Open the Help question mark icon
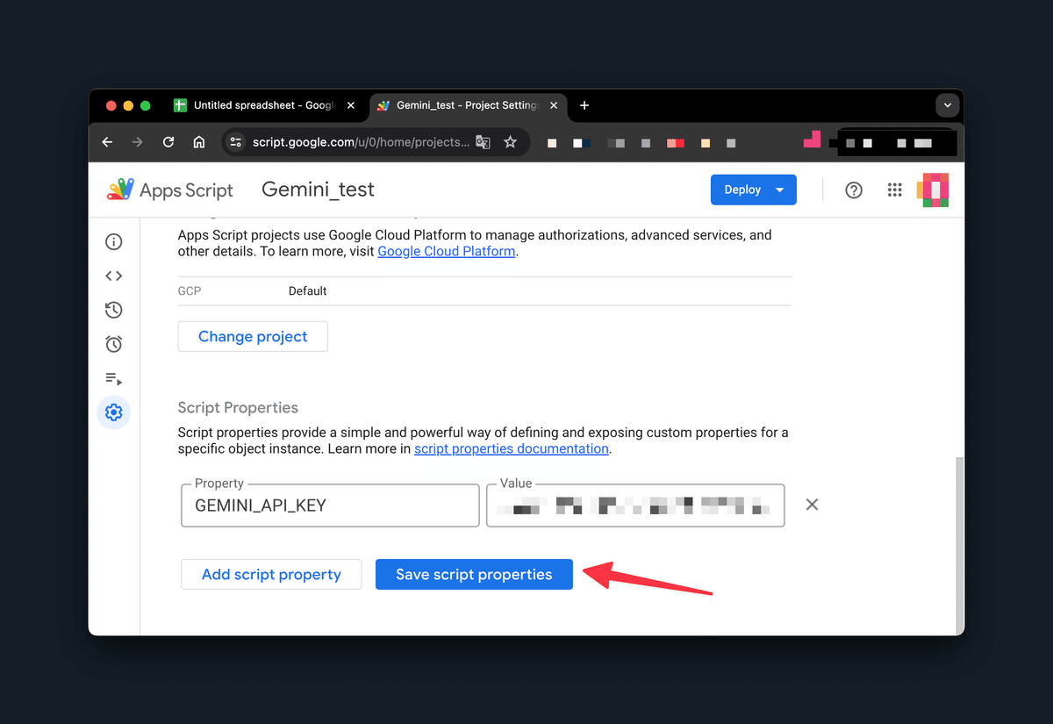Image resolution: width=1053 pixels, height=724 pixels. pos(853,190)
